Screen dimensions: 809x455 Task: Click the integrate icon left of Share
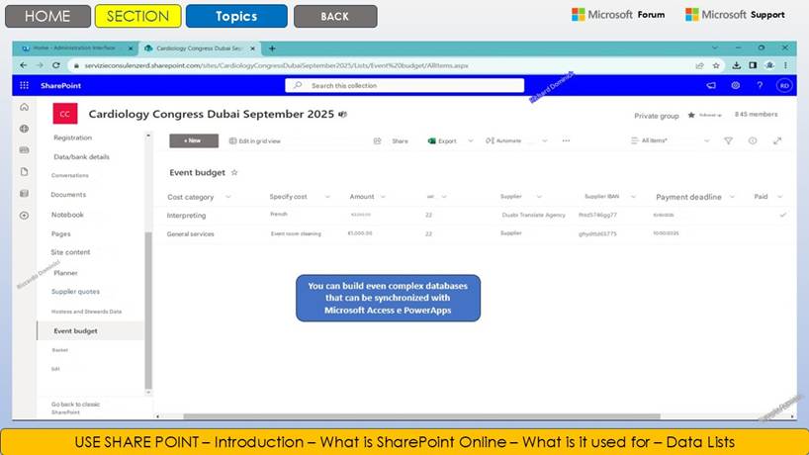pos(377,140)
